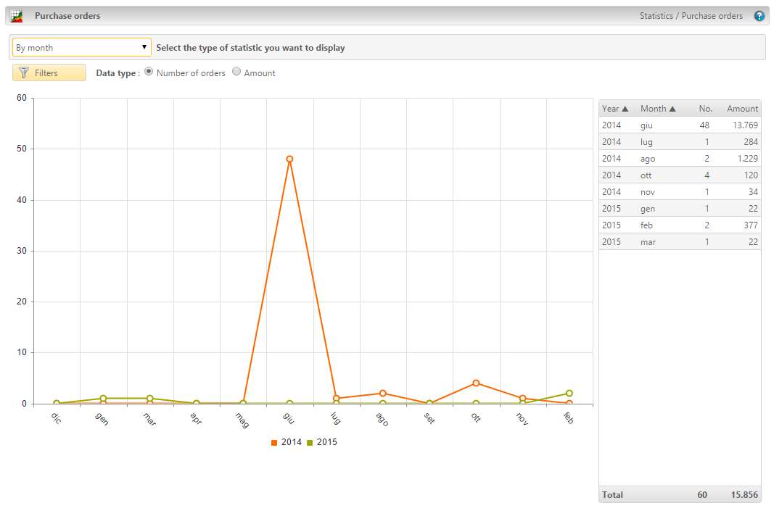Click the funnel icon on the Filters button

(25, 72)
